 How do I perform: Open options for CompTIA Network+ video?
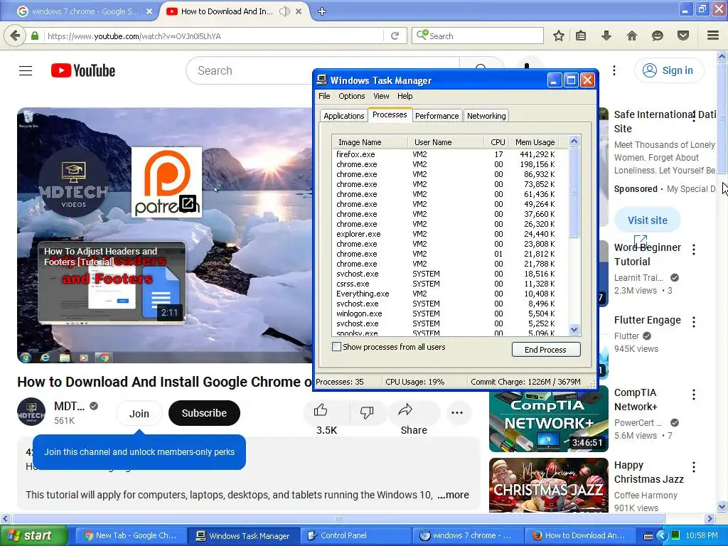click(x=694, y=395)
